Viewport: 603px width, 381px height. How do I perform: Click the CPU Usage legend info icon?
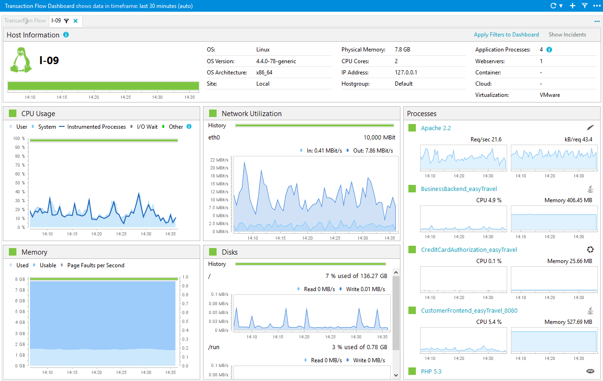189,126
